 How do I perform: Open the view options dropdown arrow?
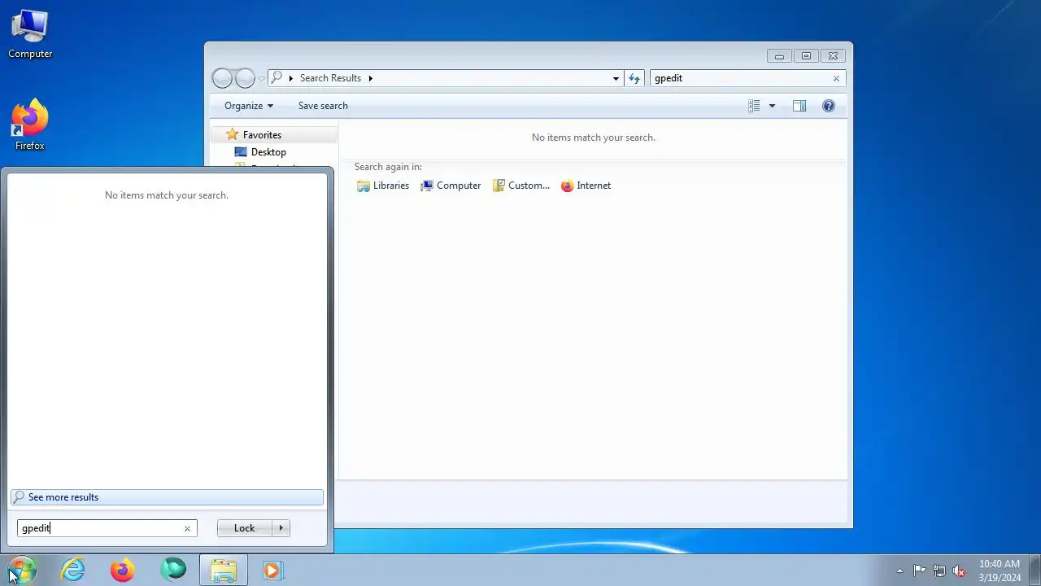[x=772, y=106]
